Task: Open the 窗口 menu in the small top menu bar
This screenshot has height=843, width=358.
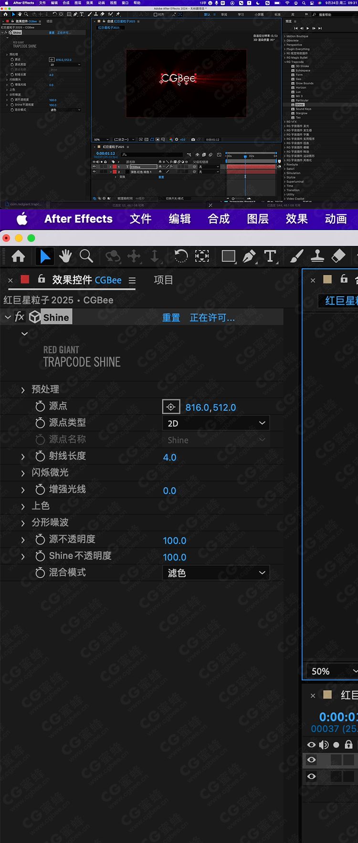Action: [x=125, y=3]
